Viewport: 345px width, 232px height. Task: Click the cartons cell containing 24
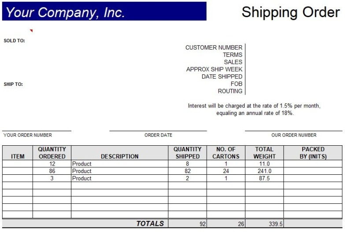[x=226, y=171]
